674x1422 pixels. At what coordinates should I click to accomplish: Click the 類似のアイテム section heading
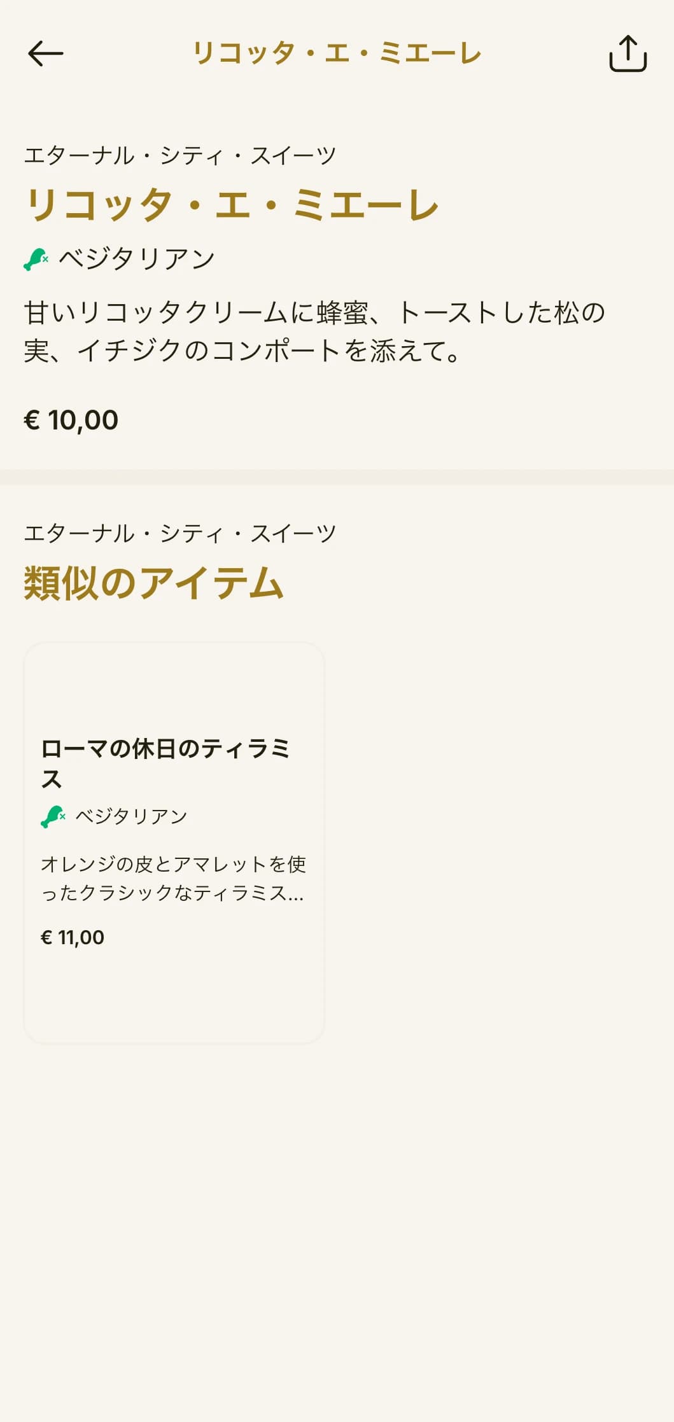coord(153,583)
